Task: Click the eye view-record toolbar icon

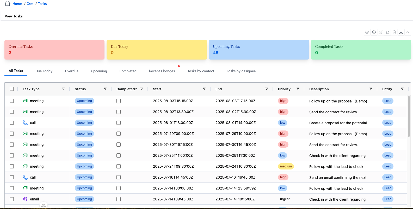Action: [367, 32]
